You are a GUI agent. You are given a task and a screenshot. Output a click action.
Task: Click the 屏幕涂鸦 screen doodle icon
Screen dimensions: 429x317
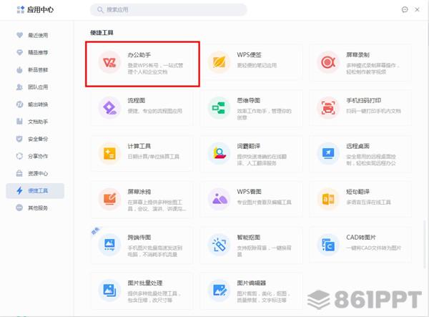point(109,198)
